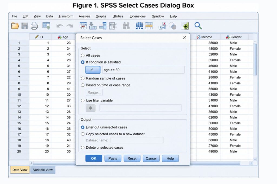Image resolution: width=277 pixels, height=184 pixels.
Task: Click the Value Labels icon
Action: tap(162, 26)
